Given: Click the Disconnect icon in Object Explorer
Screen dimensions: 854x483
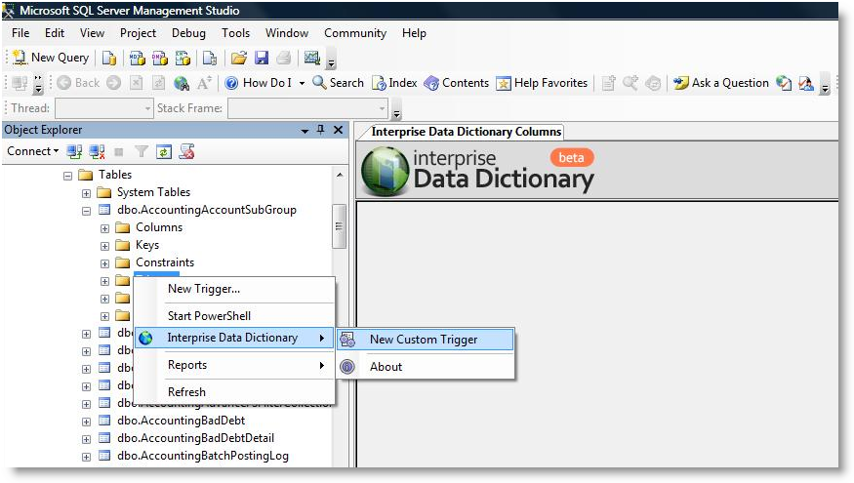Looking at the screenshot, I should pos(97,151).
